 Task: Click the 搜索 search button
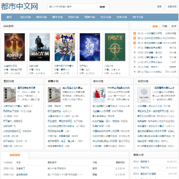(102, 7)
